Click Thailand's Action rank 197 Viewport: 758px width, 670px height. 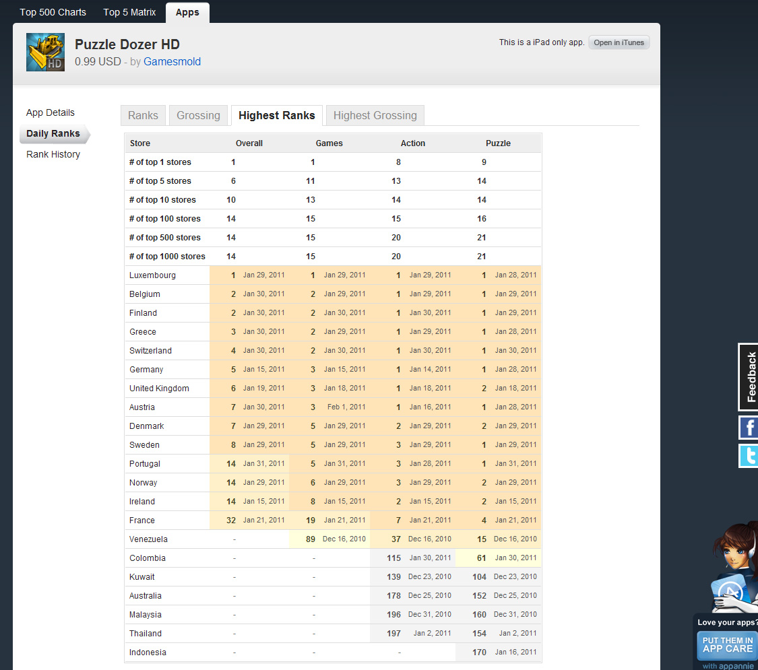393,633
